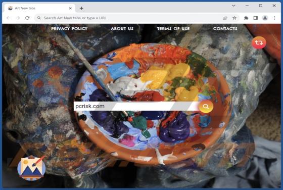The height and width of the screenshot is (190, 283).
Task: Open a new tab with plus button
Action: [x=81, y=8]
